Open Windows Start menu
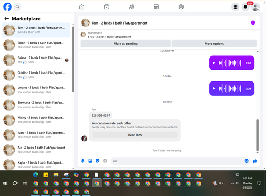 tap(5, 183)
